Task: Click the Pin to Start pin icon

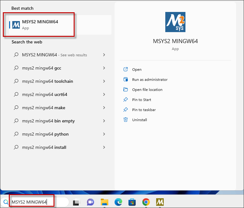Action: (126, 99)
